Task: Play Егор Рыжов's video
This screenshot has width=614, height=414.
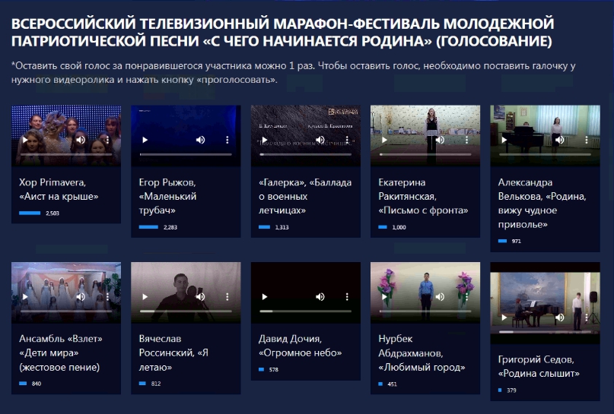Action: 145,140
